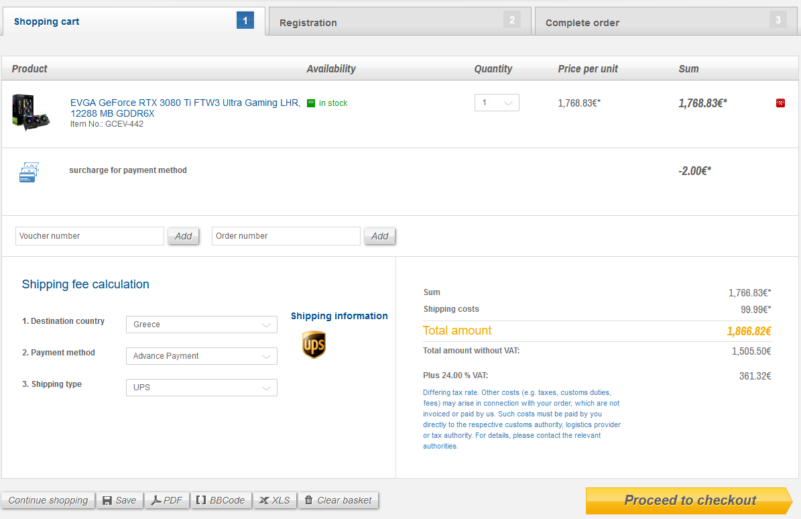
Task: Switch to the Registration step tab
Action: (x=399, y=22)
